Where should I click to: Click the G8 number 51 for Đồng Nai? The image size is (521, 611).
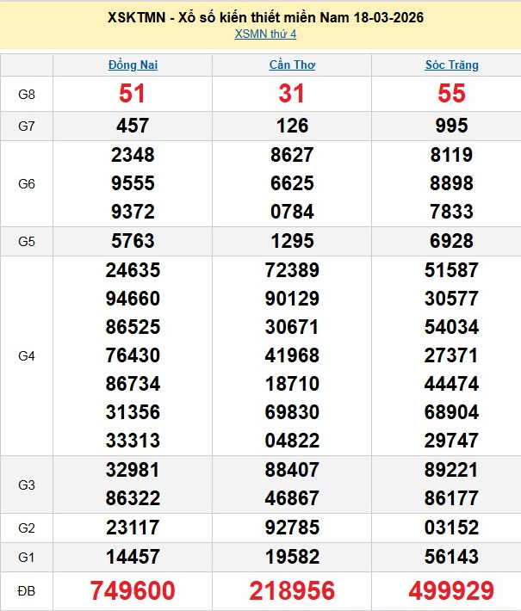(133, 94)
